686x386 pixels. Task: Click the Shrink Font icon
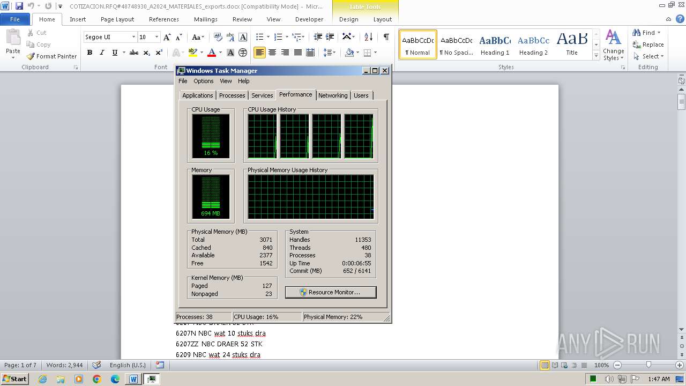[x=179, y=37]
